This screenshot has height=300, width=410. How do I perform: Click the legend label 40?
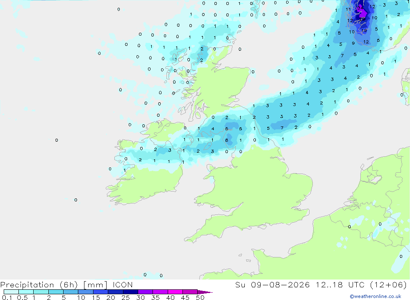coord(170,298)
